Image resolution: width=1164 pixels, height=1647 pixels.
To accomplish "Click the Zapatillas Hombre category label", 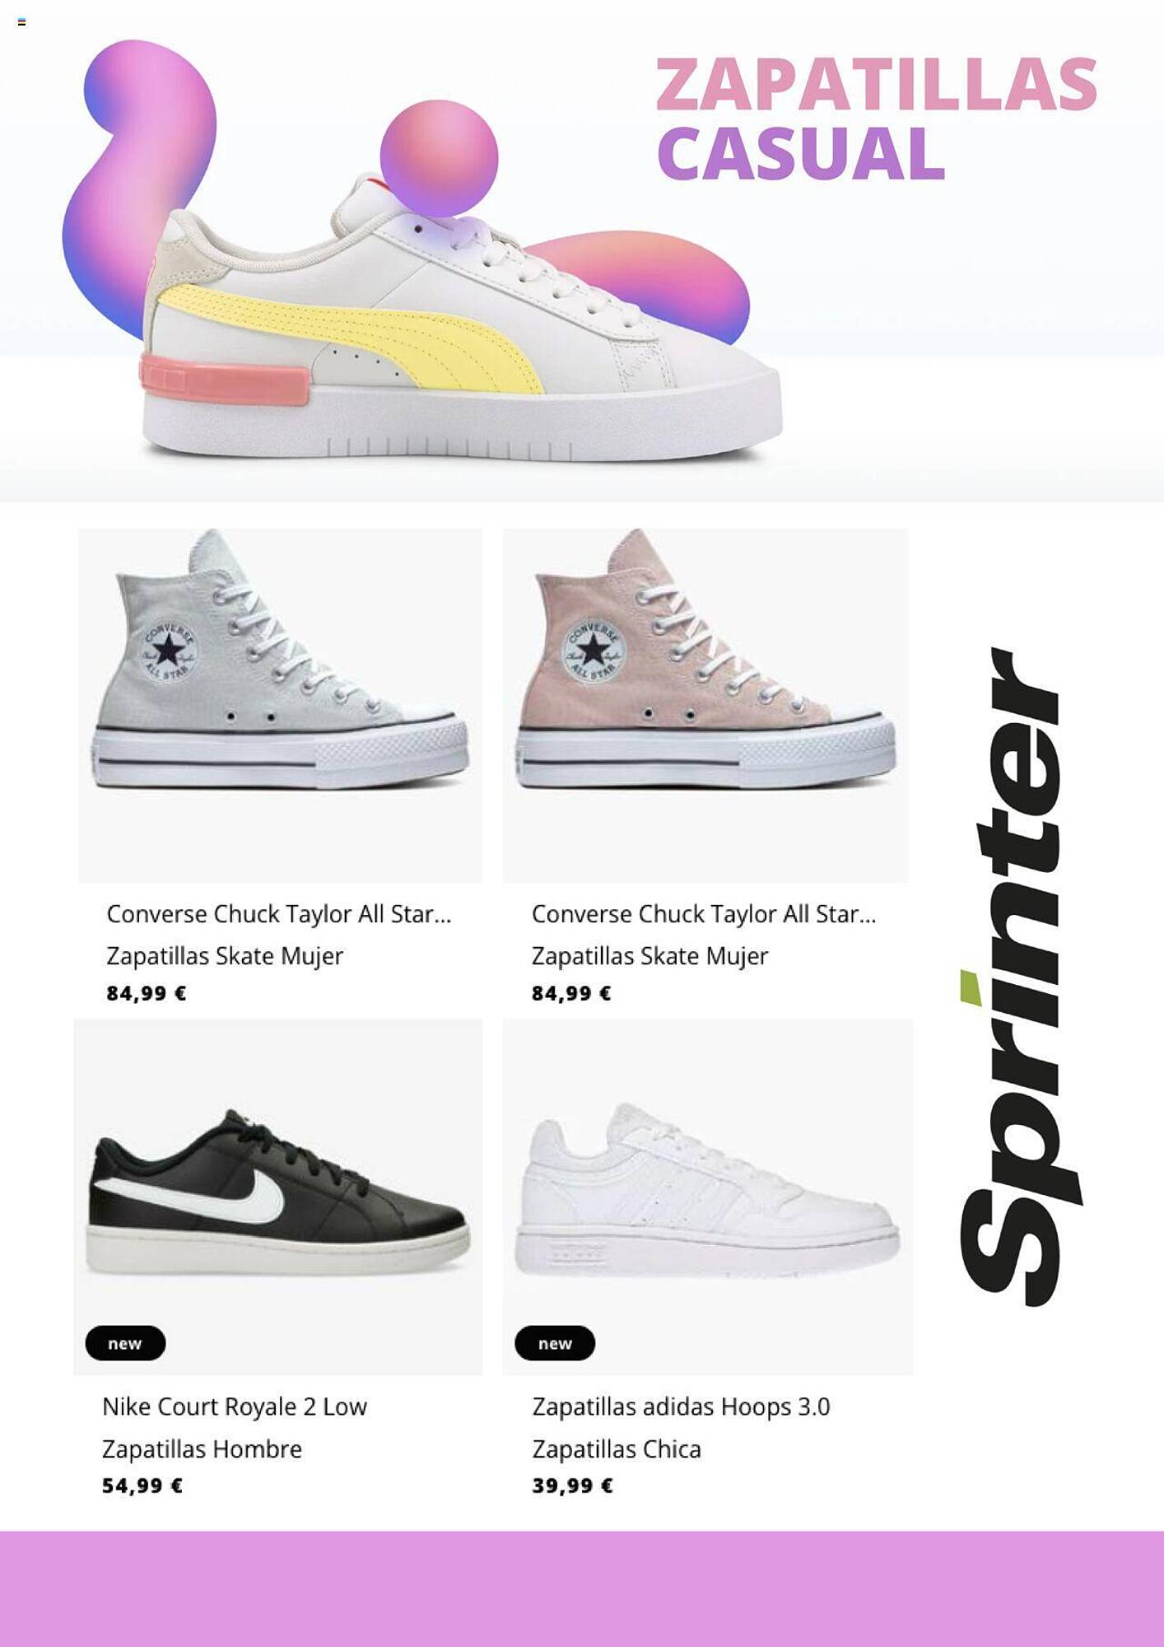I will (x=203, y=1449).
